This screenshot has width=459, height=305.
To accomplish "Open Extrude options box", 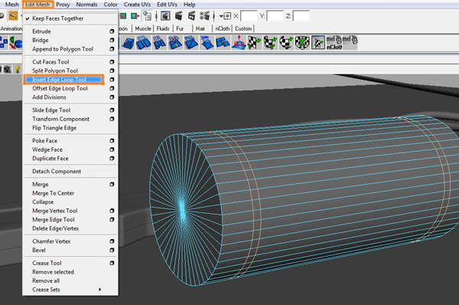I will click(x=112, y=31).
